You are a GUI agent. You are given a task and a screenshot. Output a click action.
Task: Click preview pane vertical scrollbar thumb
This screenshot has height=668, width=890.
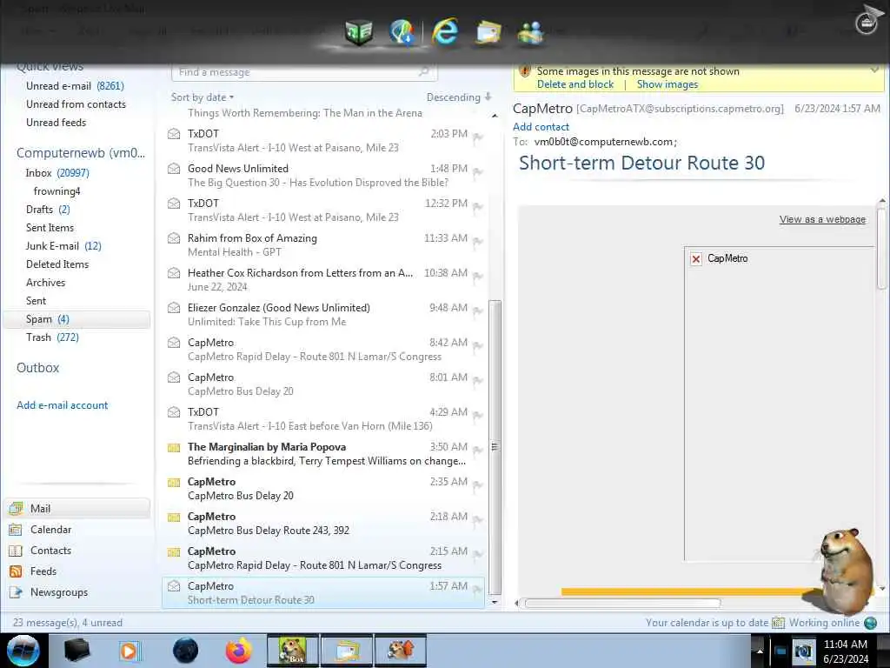[x=881, y=248]
